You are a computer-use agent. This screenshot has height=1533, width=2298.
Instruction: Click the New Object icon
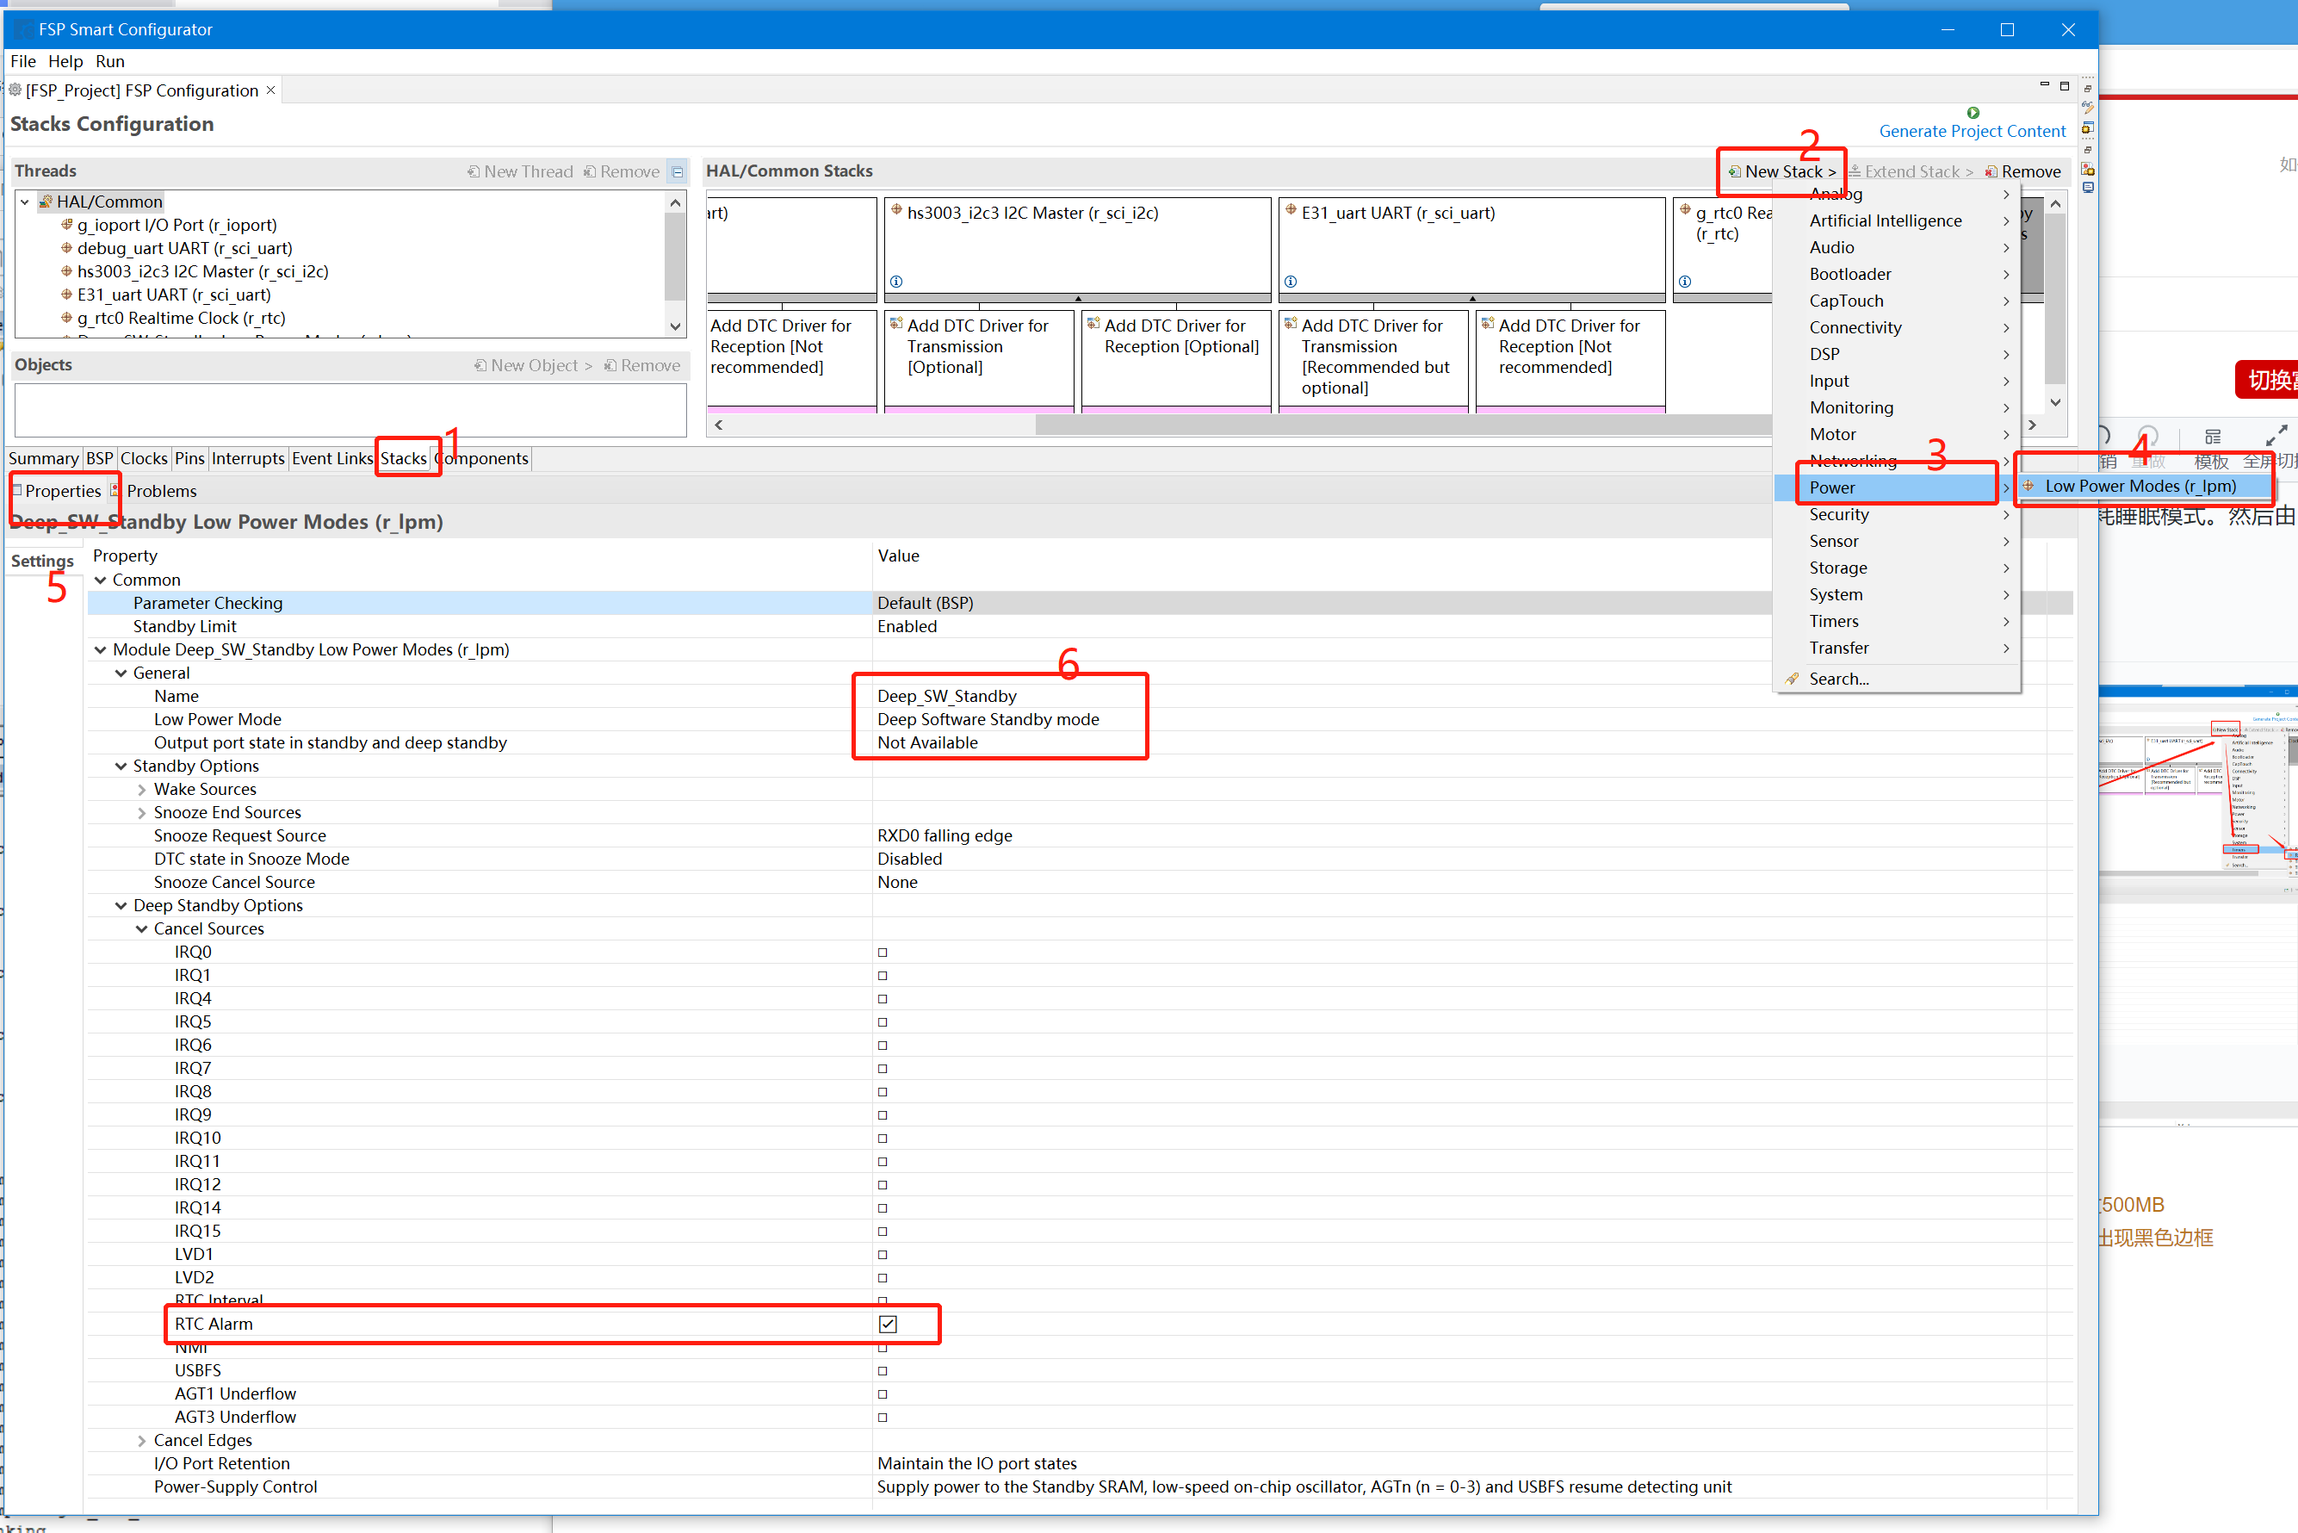click(480, 364)
